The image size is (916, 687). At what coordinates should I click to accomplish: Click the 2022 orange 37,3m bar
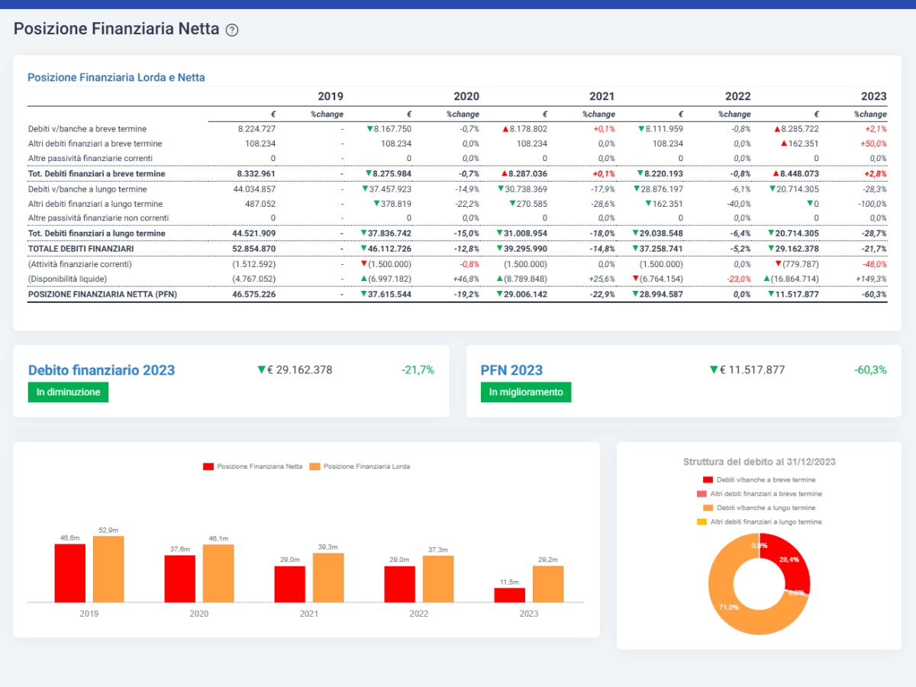click(438, 579)
